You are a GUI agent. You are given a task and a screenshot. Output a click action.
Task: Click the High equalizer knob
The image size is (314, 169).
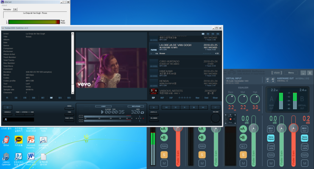pos(255,99)
